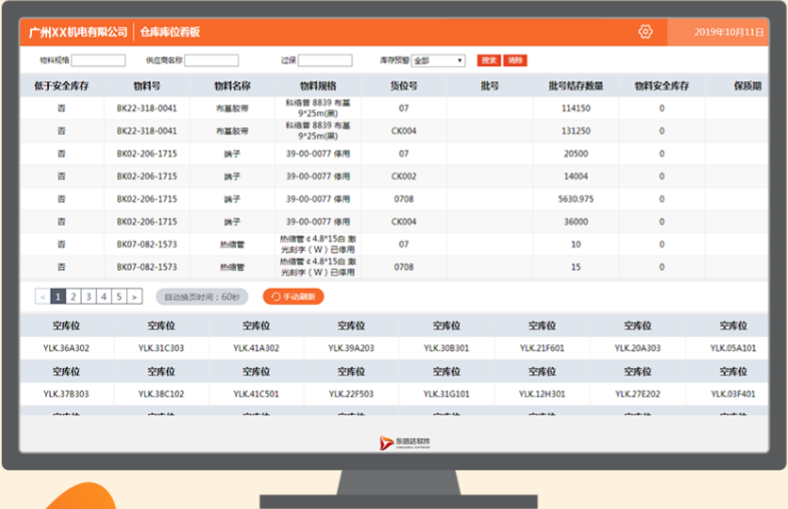Click BK22-318-0041 in the 114150 row
Viewport: 788px width, 509px height.
click(147, 108)
